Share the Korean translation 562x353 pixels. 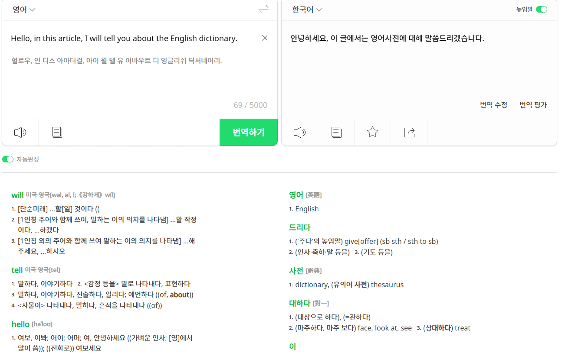409,132
